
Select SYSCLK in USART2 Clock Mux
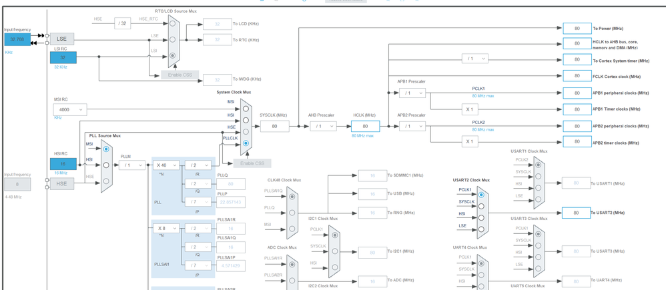tap(480, 206)
